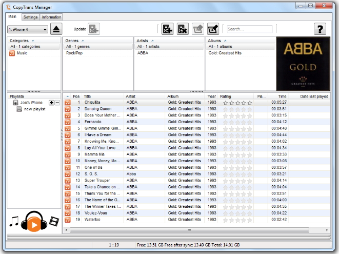Open the Information tab
The height and width of the screenshot is (254, 339).
[51, 17]
